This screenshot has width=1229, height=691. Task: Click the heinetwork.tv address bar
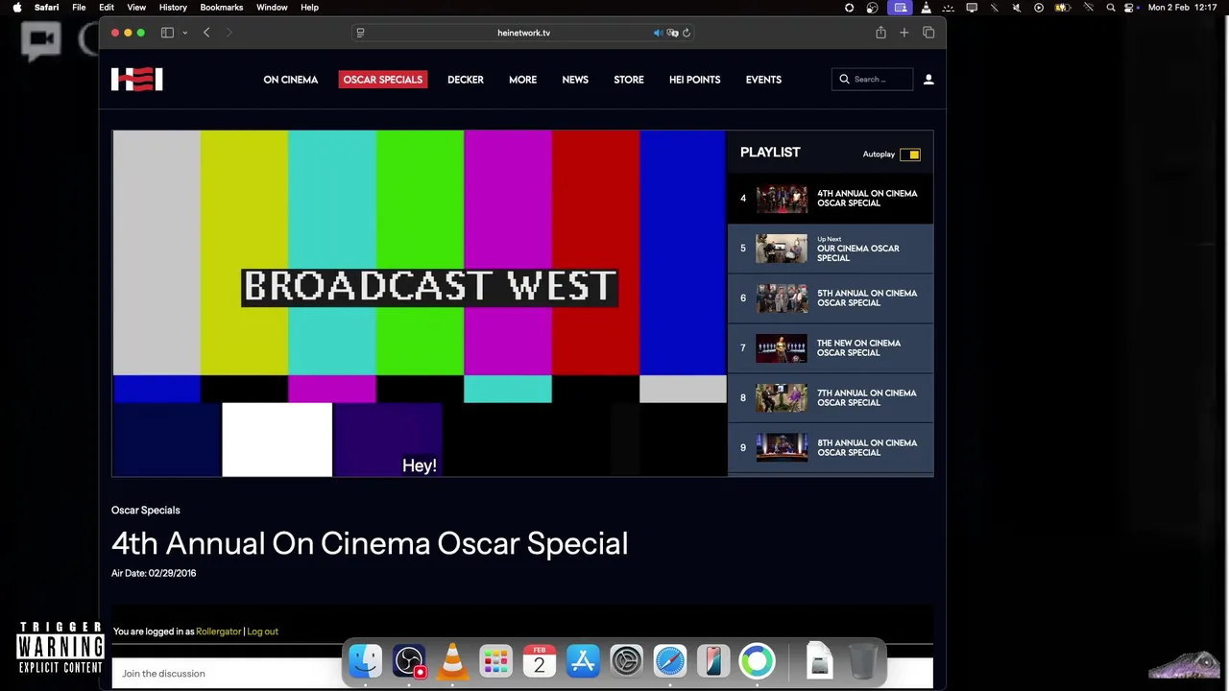coord(523,33)
